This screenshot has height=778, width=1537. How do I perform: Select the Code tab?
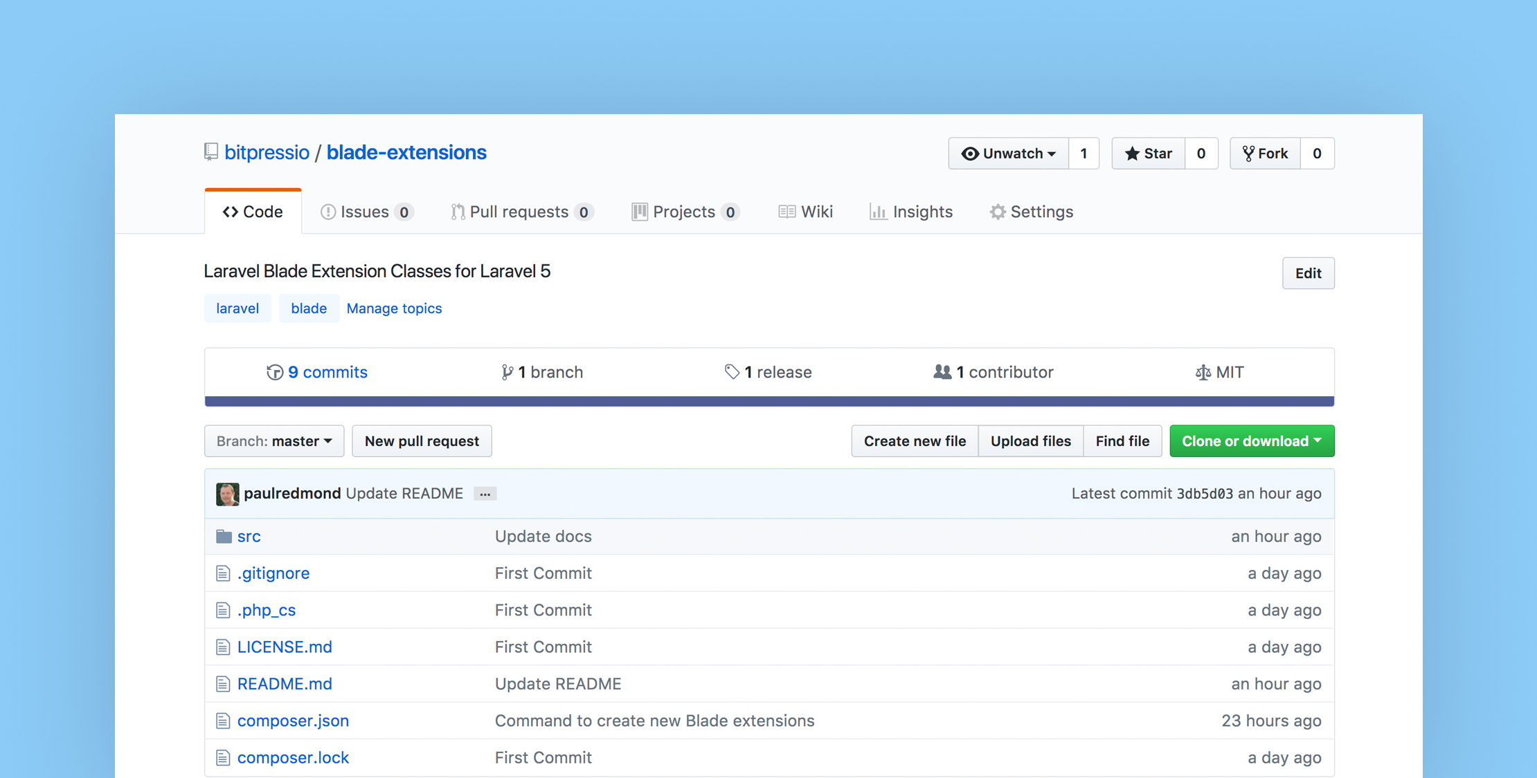pyautogui.click(x=251, y=212)
